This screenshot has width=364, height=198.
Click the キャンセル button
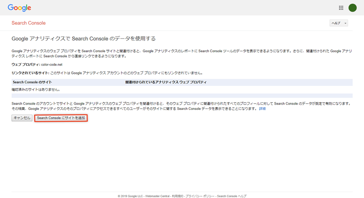click(22, 118)
